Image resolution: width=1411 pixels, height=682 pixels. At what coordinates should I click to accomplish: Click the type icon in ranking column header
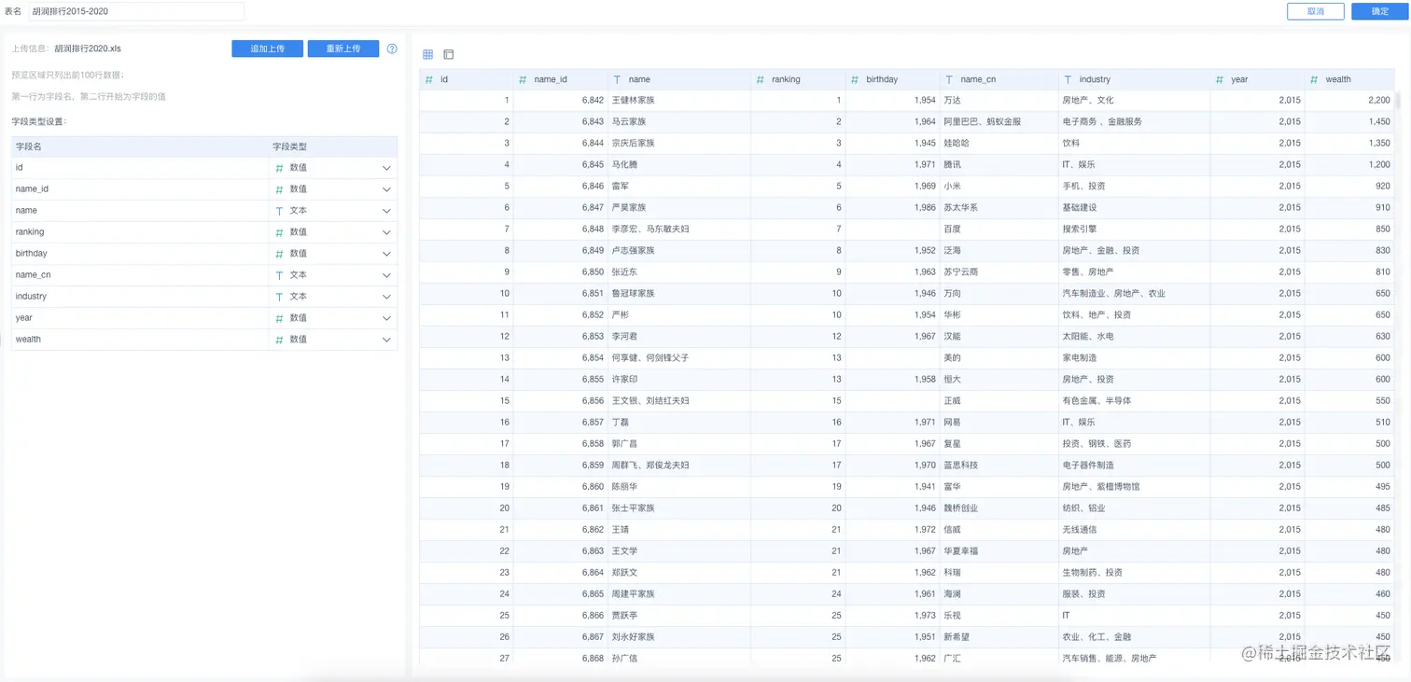(x=761, y=79)
